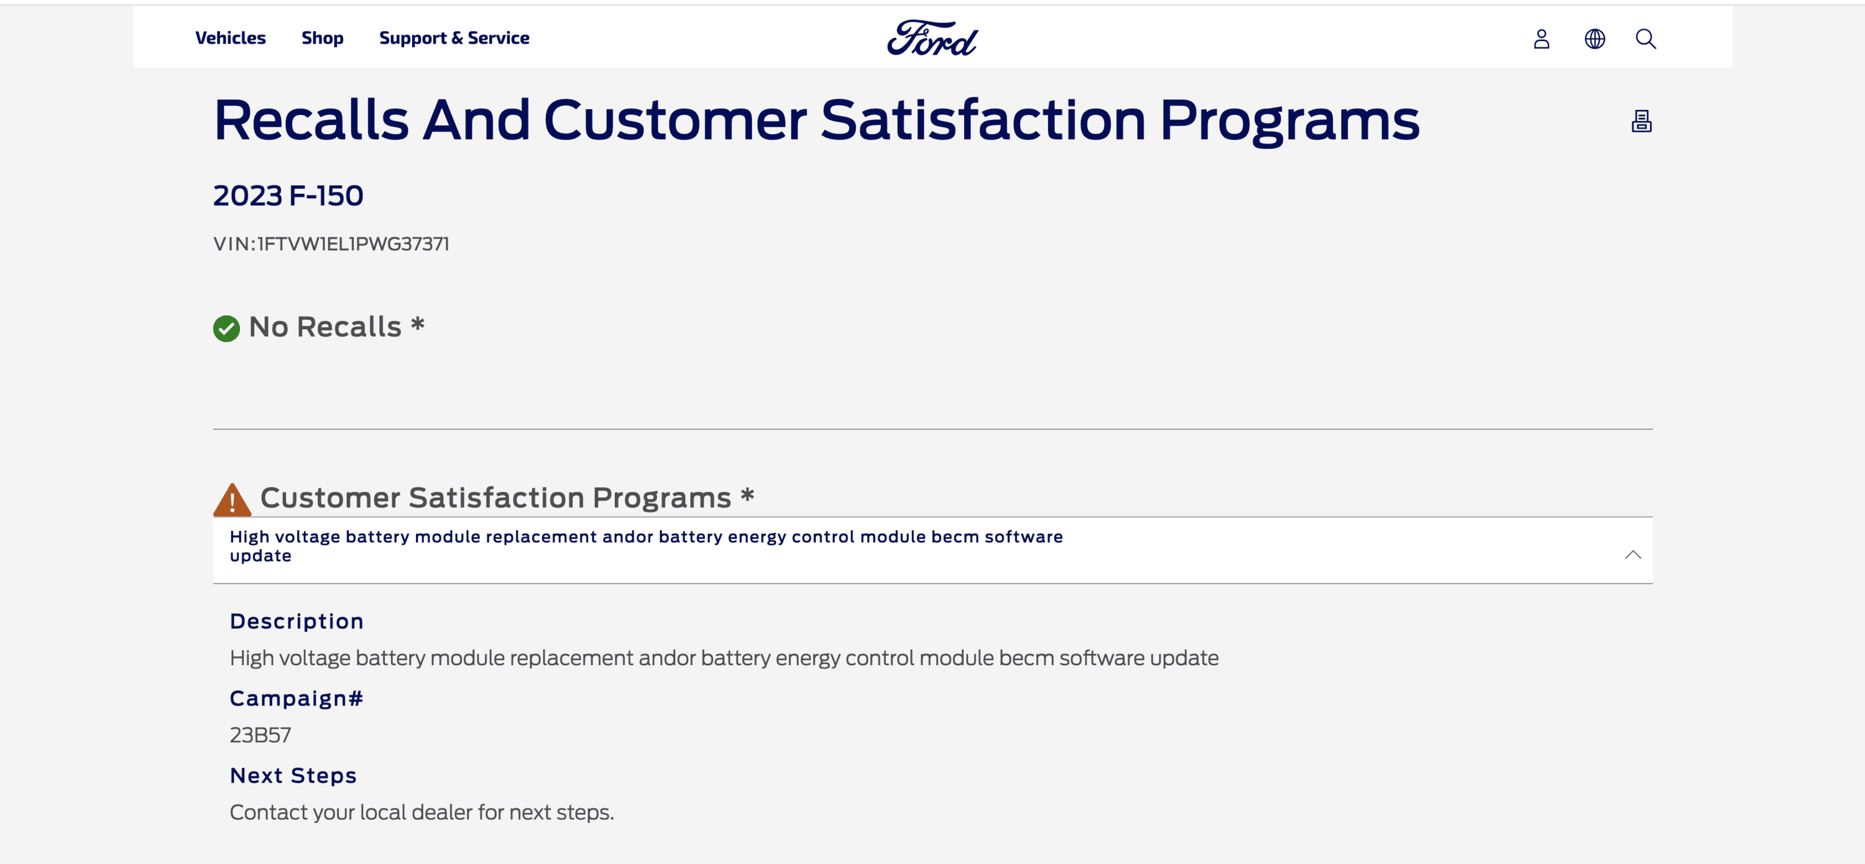This screenshot has width=1865, height=864.
Task: Click the Customer Satisfaction Programs heading
Action: coord(496,497)
